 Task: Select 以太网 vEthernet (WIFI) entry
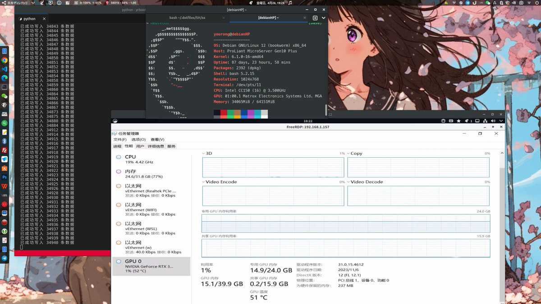pos(151,209)
